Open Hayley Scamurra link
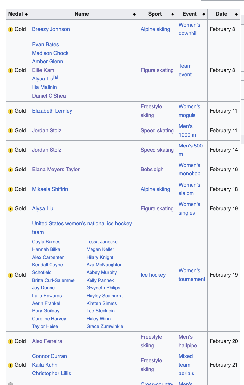 (x=105, y=296)
